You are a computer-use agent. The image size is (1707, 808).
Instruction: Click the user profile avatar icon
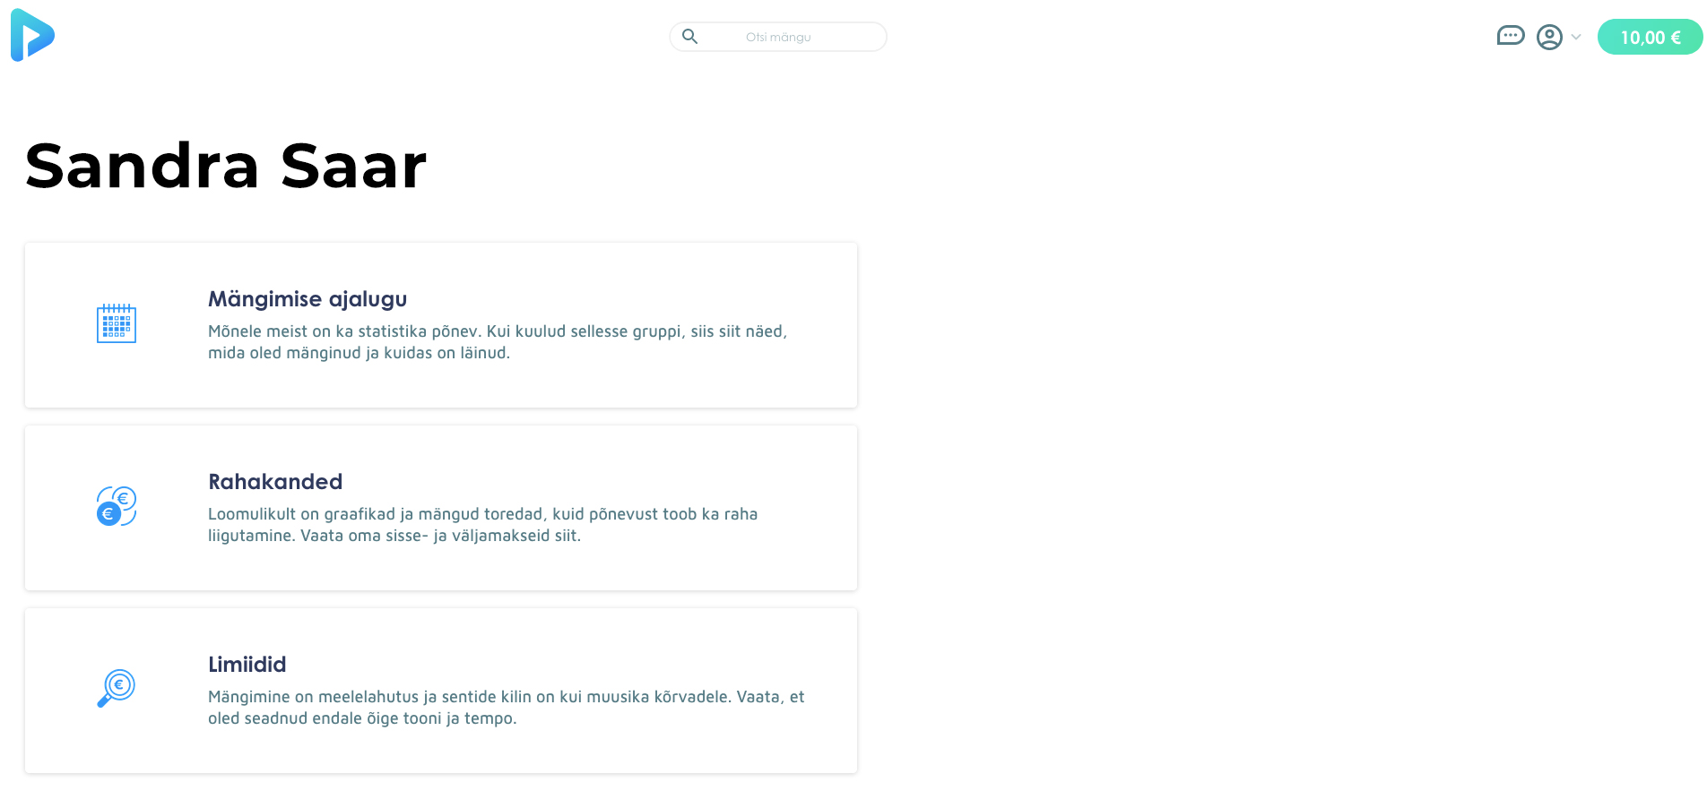(1549, 37)
